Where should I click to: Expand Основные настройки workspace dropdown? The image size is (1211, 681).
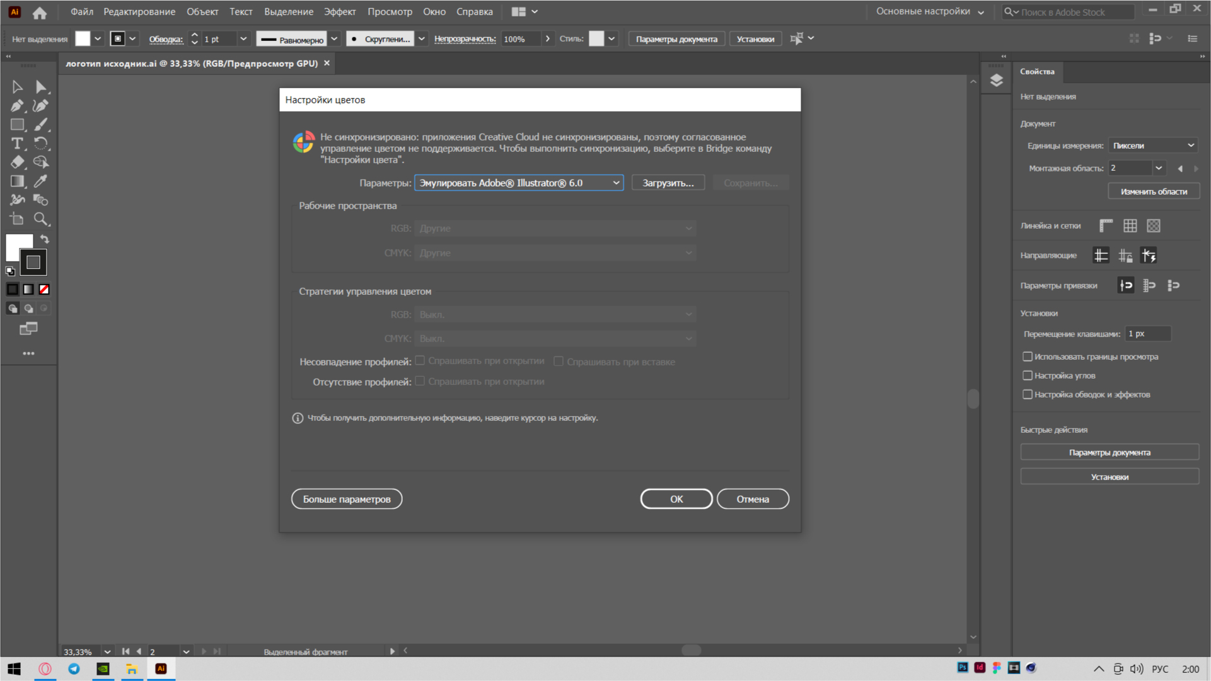click(x=930, y=12)
